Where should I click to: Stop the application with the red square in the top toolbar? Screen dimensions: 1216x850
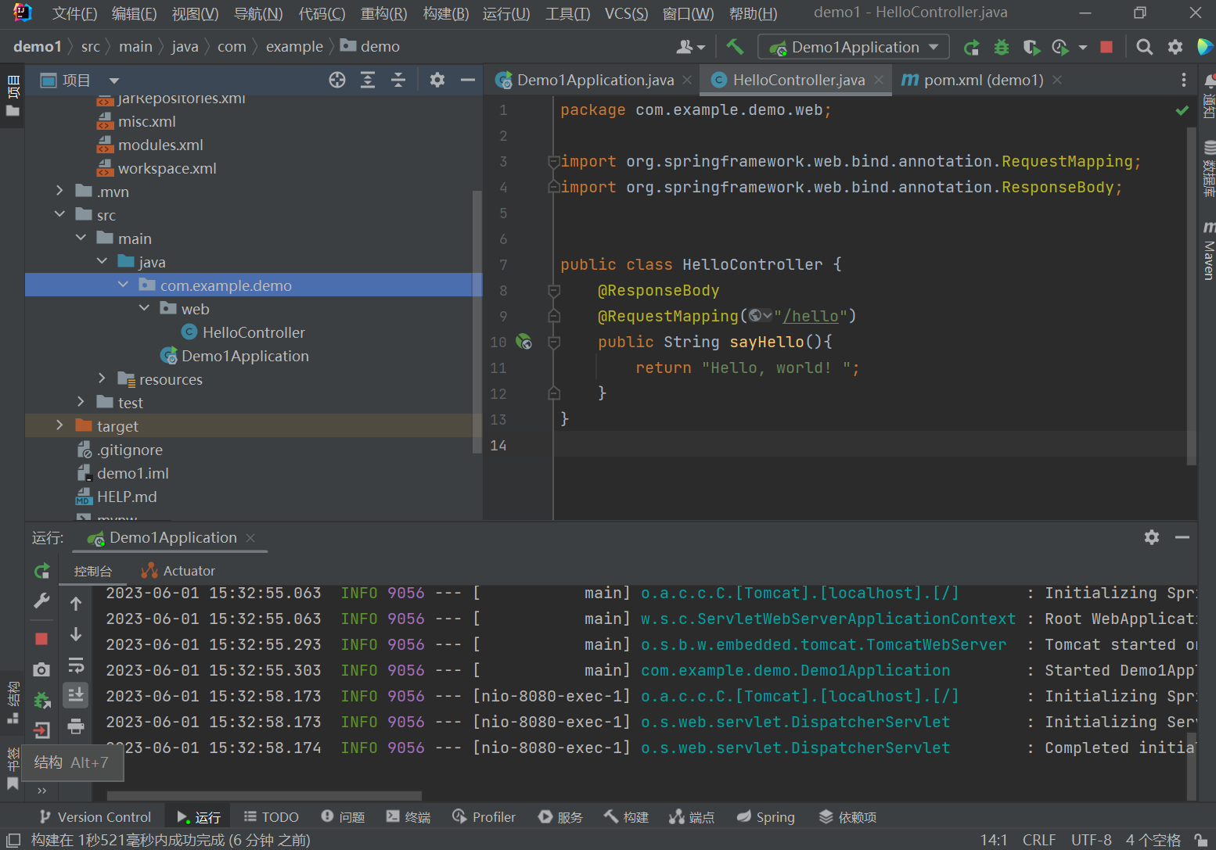[x=1106, y=48]
